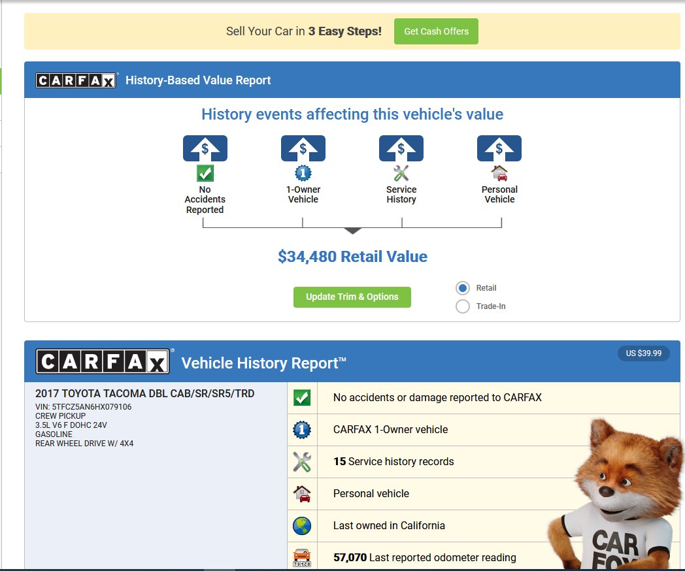The image size is (685, 571).
Task: Click the Update Trim & Options button
Action: (352, 297)
